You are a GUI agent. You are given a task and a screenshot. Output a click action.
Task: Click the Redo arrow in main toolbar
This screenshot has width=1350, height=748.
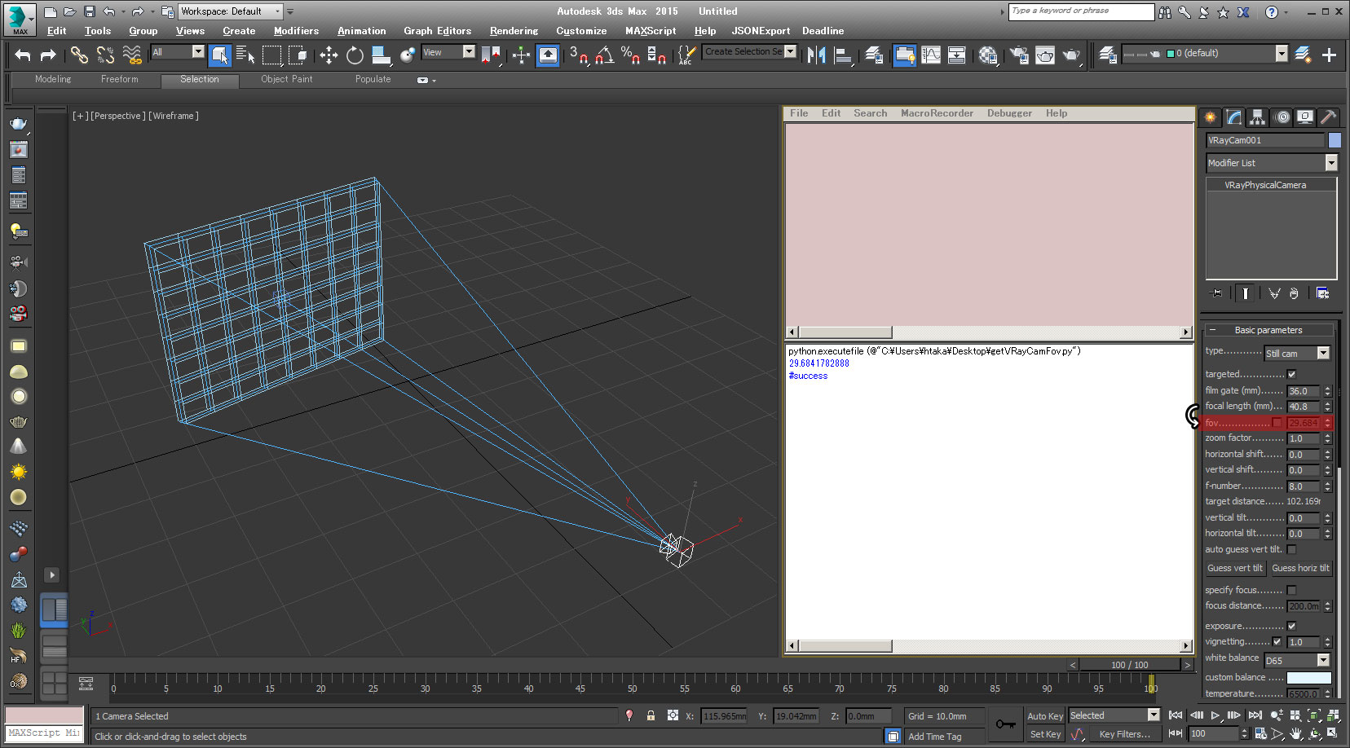click(48, 55)
